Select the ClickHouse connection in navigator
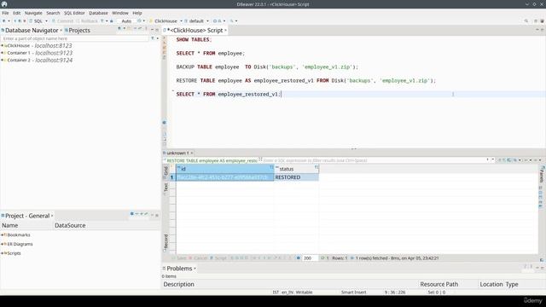This screenshot has width=546, height=307. 39,45
